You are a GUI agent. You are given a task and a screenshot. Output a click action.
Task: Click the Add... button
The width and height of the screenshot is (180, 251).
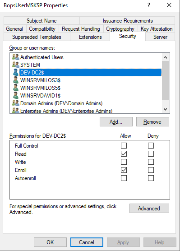pos(116,122)
